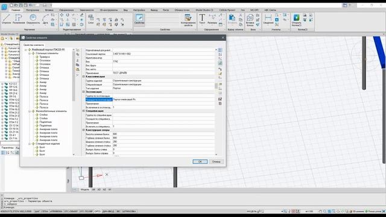Toggle ДИН-ВВОД dynamic input in status bar
Viewport: 386px width, 217px height.
[x=109, y=212]
